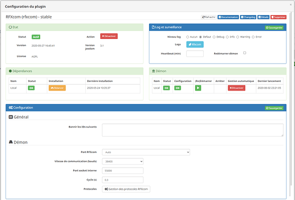Click the Configuration gears icon
The image size is (295, 200).
(x=11, y=107)
